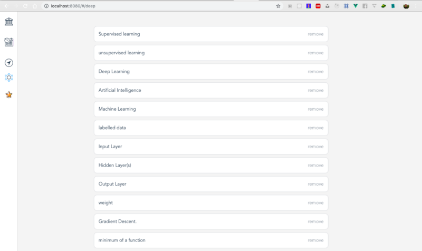The height and width of the screenshot is (251, 422).
Task: Bookmark this page with the star icon
Action: click(278, 6)
